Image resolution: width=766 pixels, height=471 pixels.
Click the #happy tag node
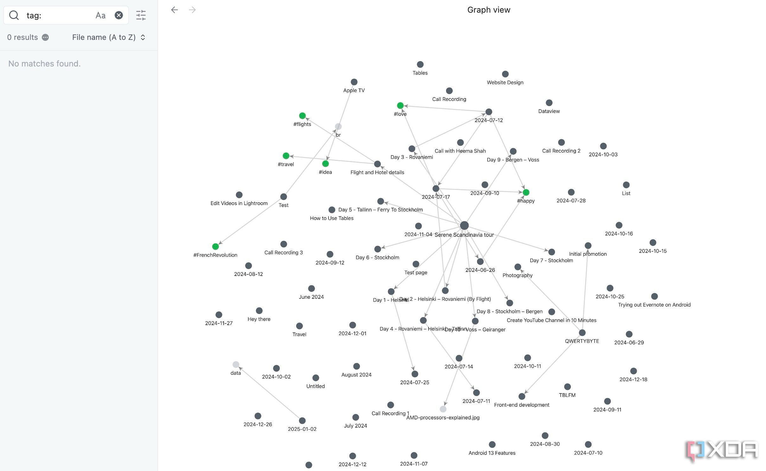526,192
